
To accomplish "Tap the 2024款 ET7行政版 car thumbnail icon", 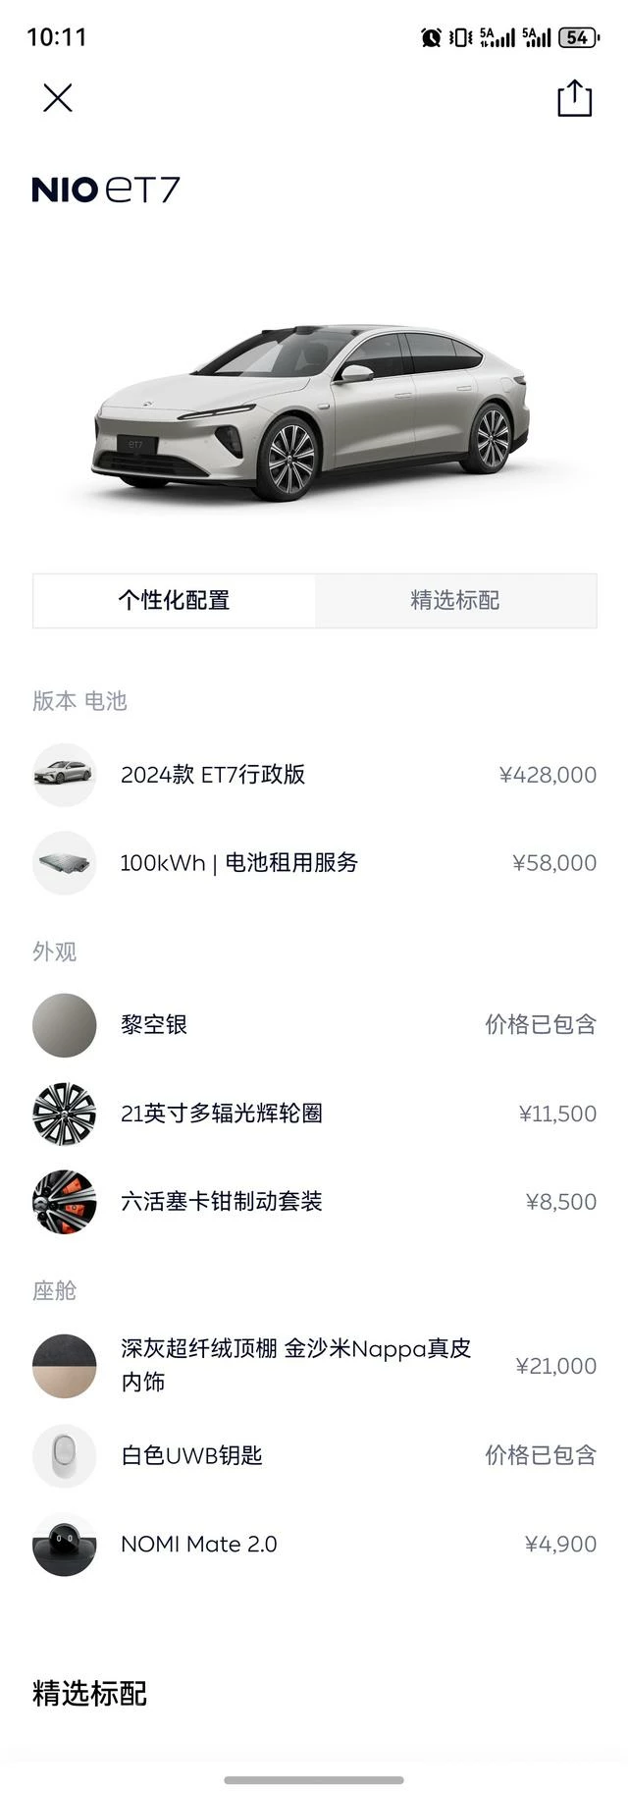I will point(65,775).
